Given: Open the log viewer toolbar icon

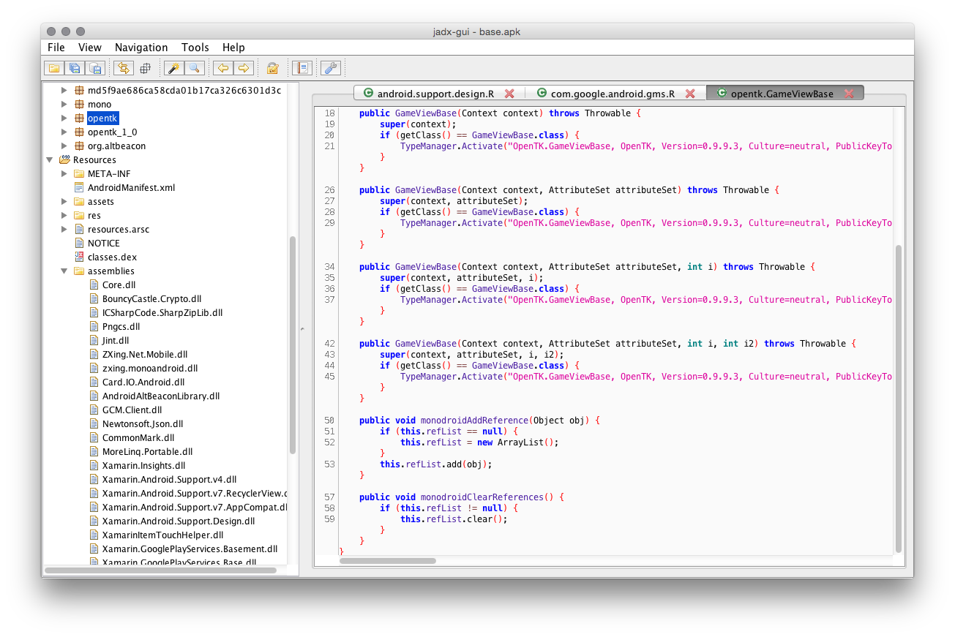Looking at the screenshot, I should (302, 69).
